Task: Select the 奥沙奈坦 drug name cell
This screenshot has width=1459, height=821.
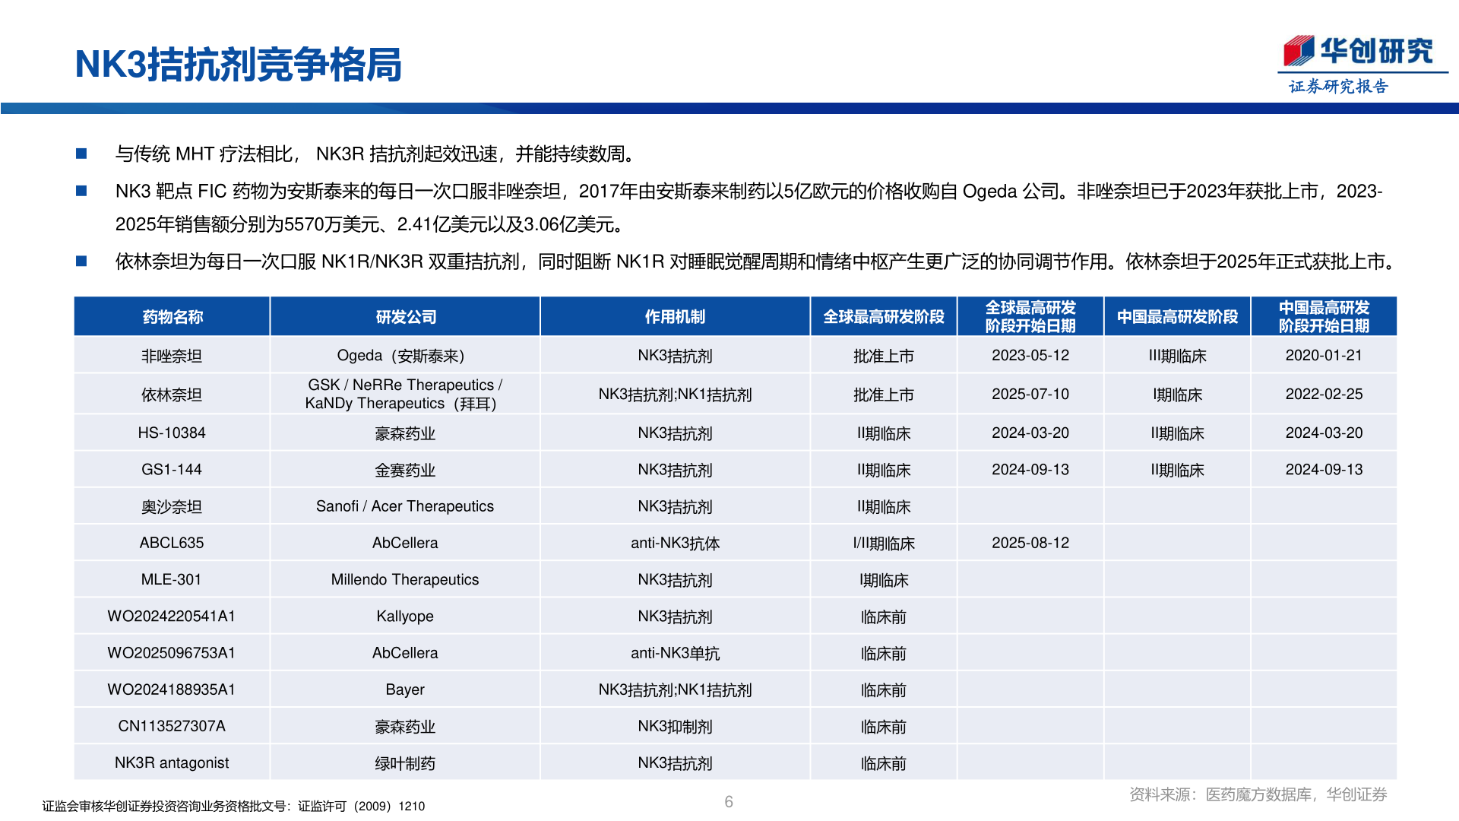Action: [172, 506]
